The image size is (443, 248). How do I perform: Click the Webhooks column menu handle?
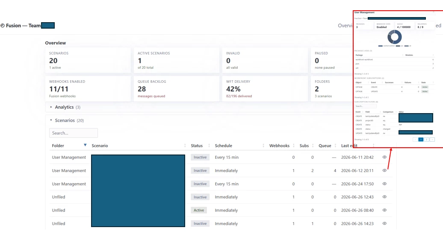tap(293, 146)
